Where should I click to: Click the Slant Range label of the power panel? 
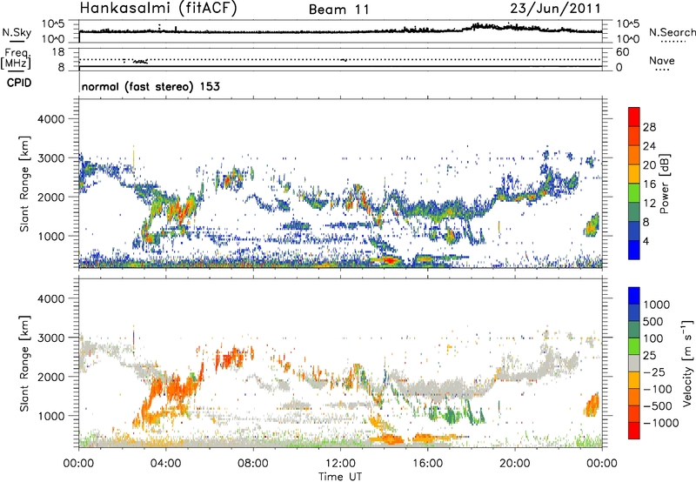(x=24, y=184)
